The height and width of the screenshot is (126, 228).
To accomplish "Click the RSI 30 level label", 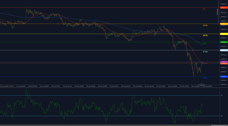I will coord(221,116).
